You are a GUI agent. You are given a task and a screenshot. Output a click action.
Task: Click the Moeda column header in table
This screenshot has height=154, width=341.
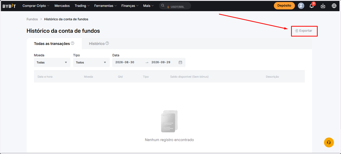pyautogui.click(x=88, y=77)
